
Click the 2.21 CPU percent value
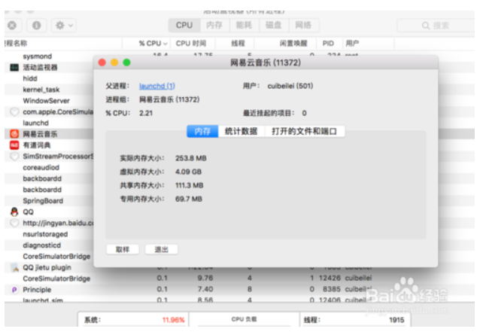click(x=146, y=113)
